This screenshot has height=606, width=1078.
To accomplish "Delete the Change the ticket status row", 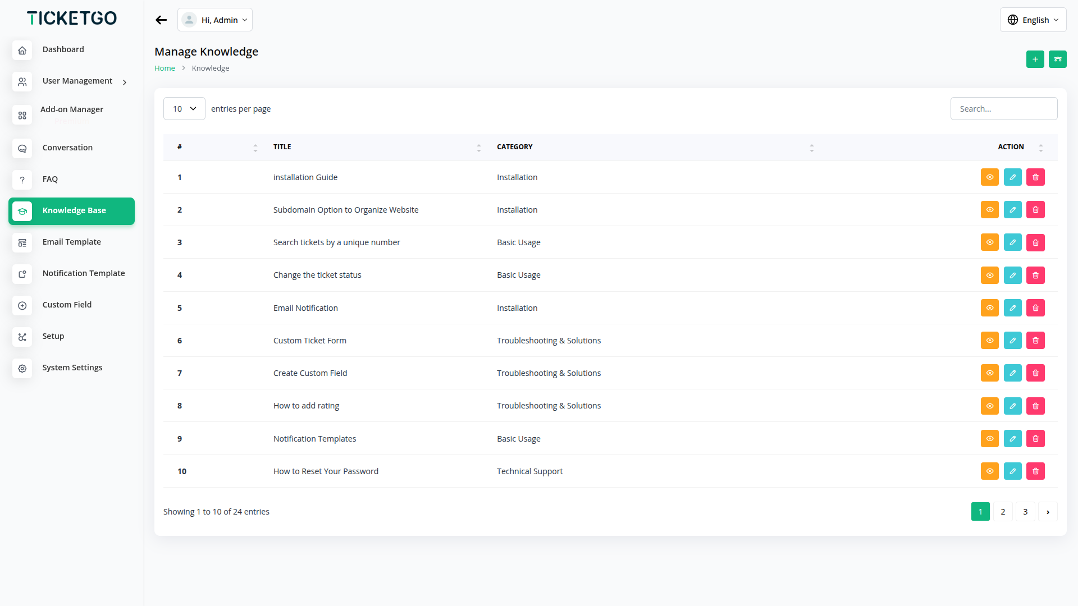I will 1035,276.
